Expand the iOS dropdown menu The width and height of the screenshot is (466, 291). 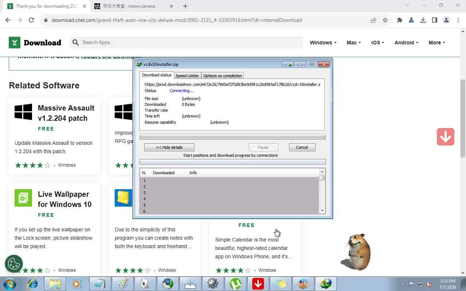pos(378,43)
